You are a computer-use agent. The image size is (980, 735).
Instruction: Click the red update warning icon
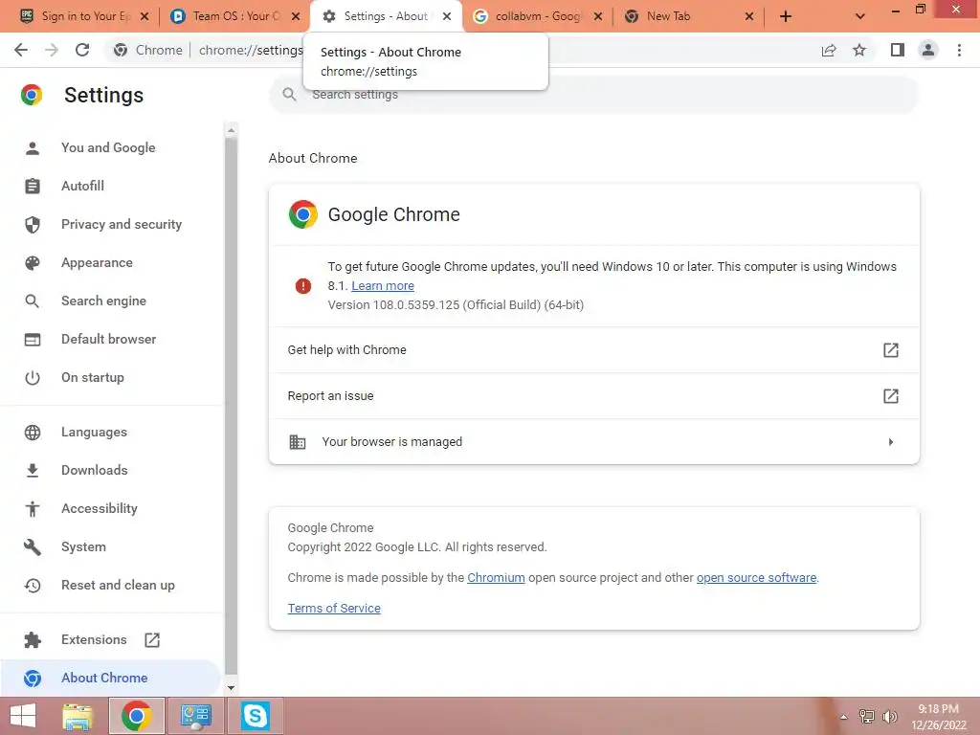tap(303, 285)
